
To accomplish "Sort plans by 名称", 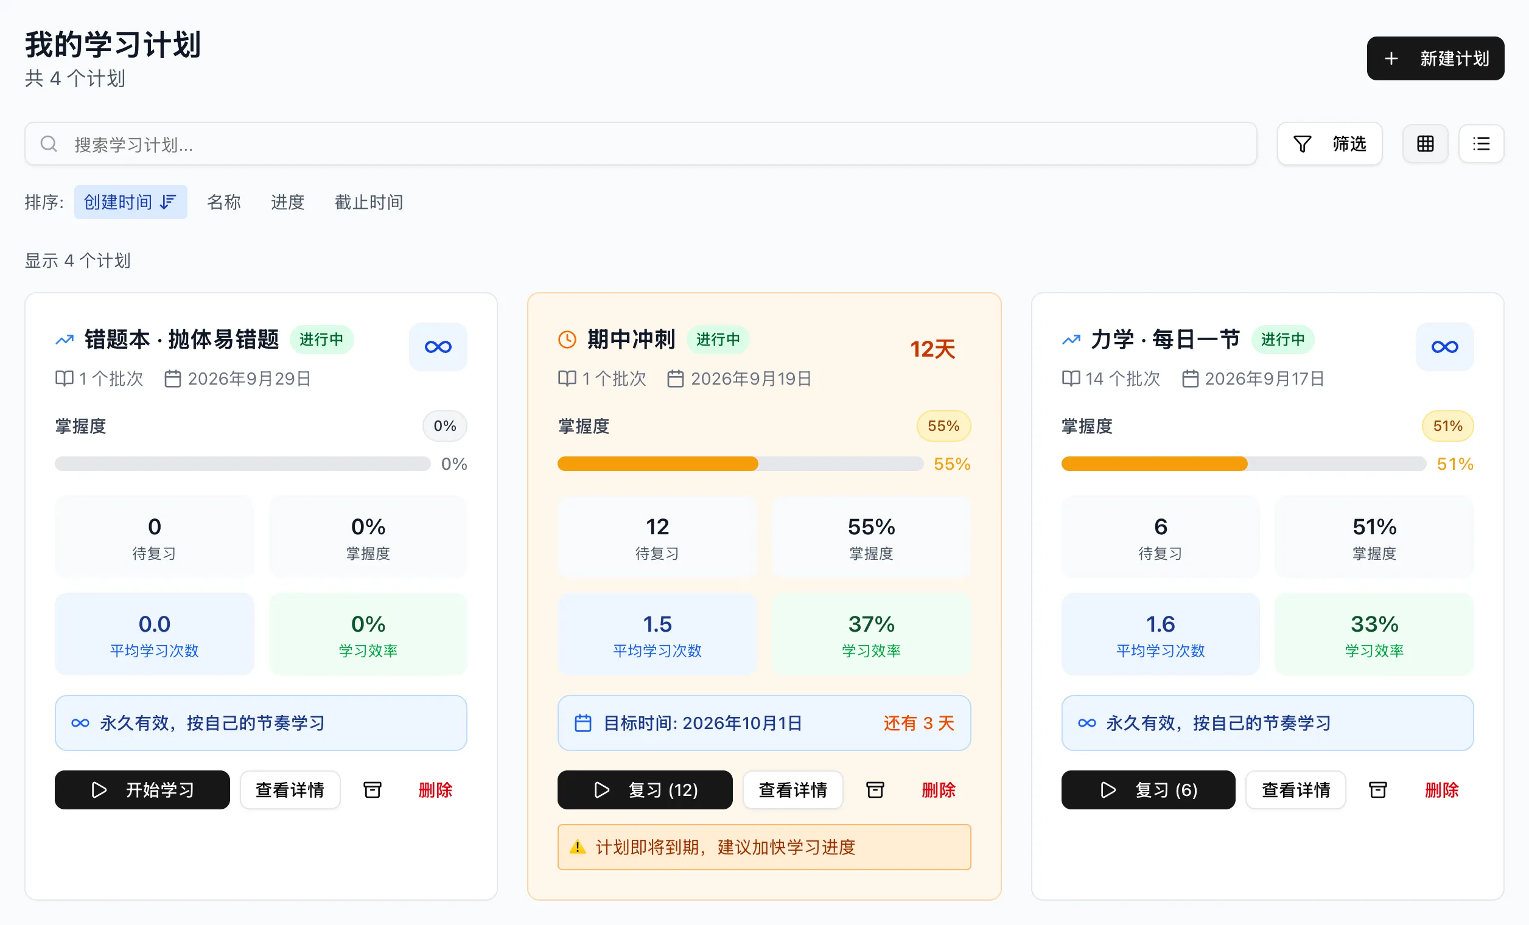I will click(223, 201).
